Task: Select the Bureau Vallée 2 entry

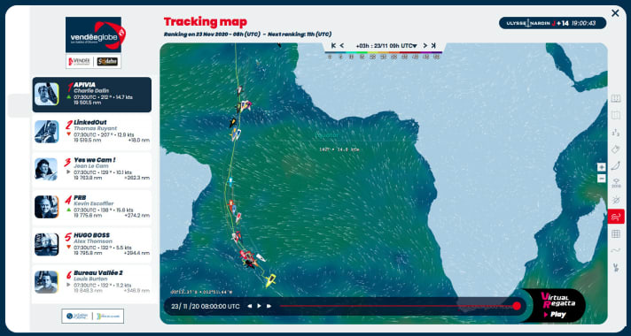Action: click(92, 283)
